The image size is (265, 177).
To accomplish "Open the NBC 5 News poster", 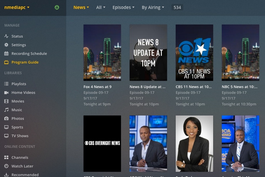I will [x=240, y=53].
